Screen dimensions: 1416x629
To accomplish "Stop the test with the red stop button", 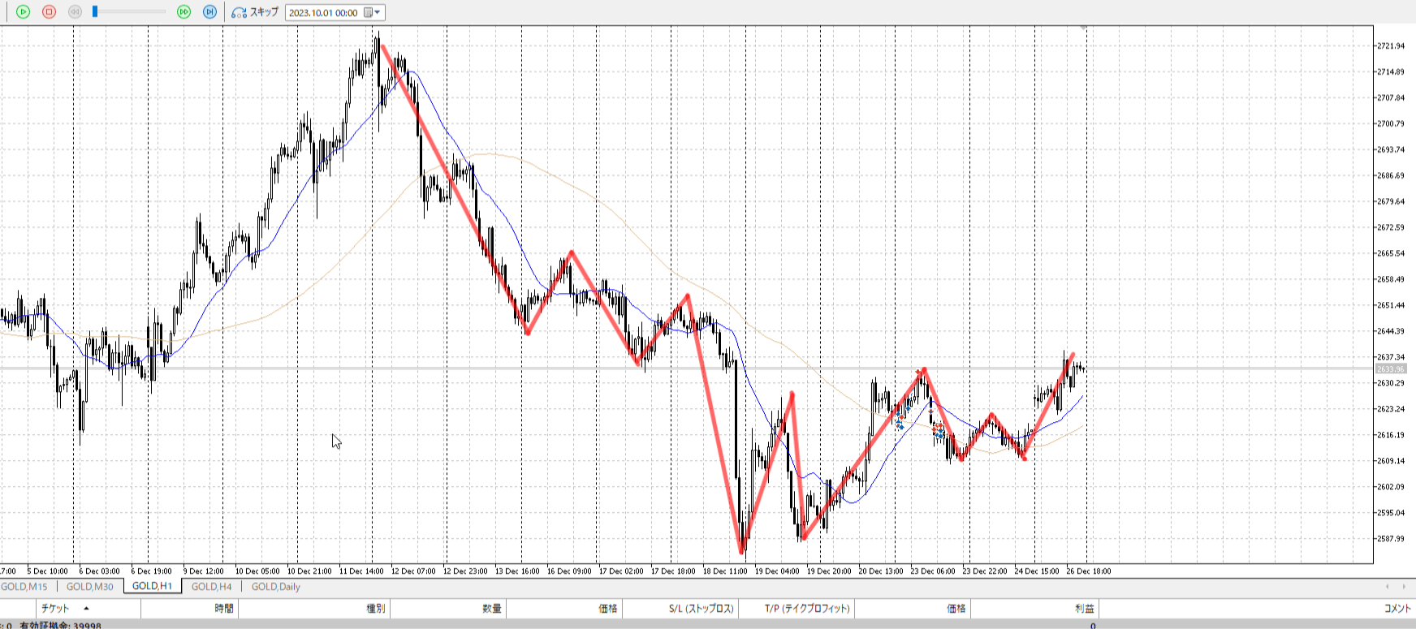I will (49, 12).
